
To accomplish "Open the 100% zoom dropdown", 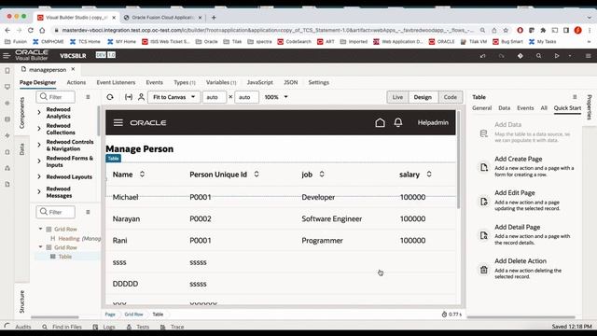I will click(276, 97).
